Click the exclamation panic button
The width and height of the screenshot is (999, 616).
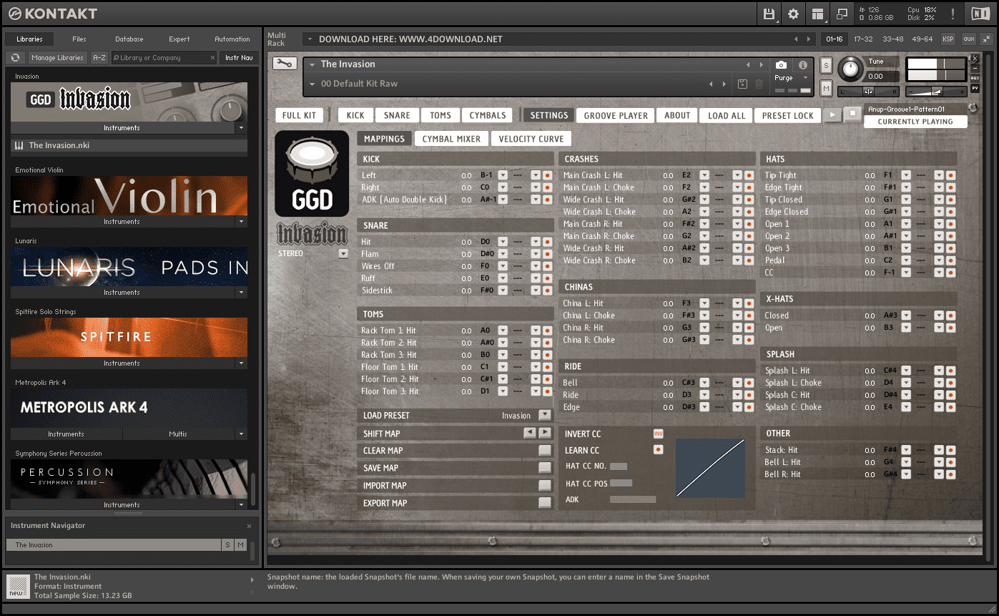click(x=953, y=14)
